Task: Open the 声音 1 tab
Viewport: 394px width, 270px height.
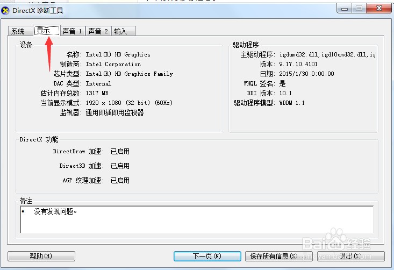Action: [73, 31]
